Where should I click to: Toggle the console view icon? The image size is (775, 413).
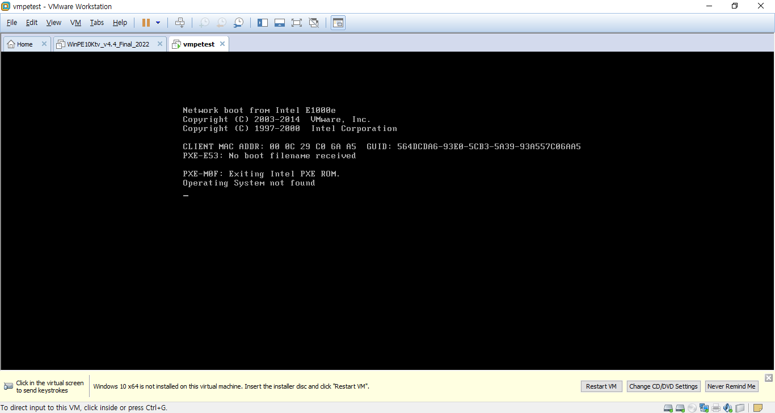pos(338,23)
